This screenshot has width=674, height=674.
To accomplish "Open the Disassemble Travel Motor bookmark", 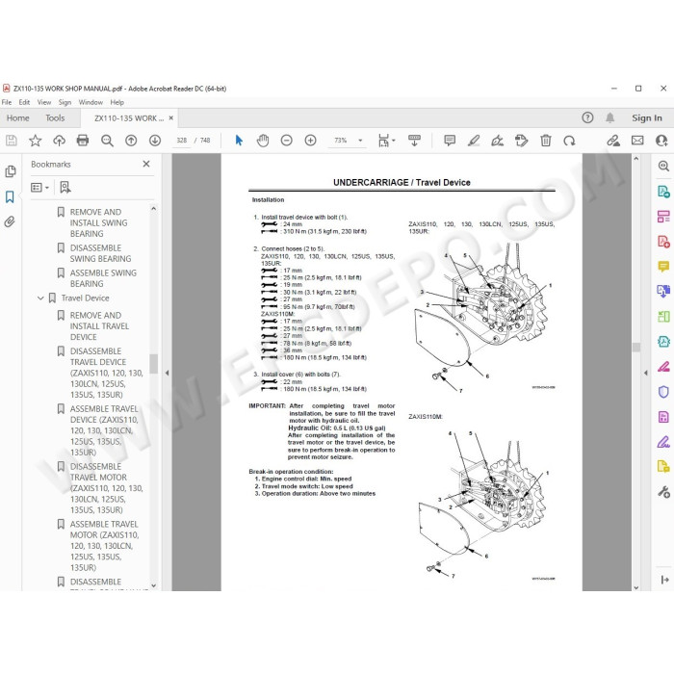I will point(106,488).
